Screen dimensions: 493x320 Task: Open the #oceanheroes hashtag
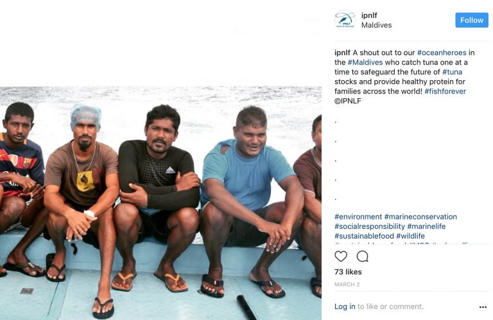coord(442,53)
